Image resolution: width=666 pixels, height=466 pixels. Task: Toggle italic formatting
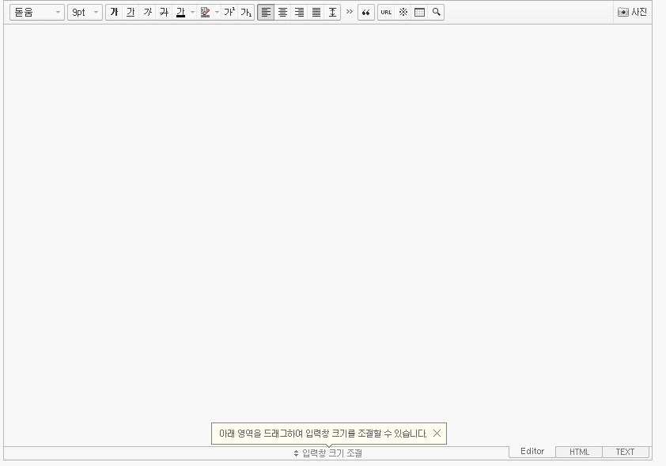(x=147, y=12)
